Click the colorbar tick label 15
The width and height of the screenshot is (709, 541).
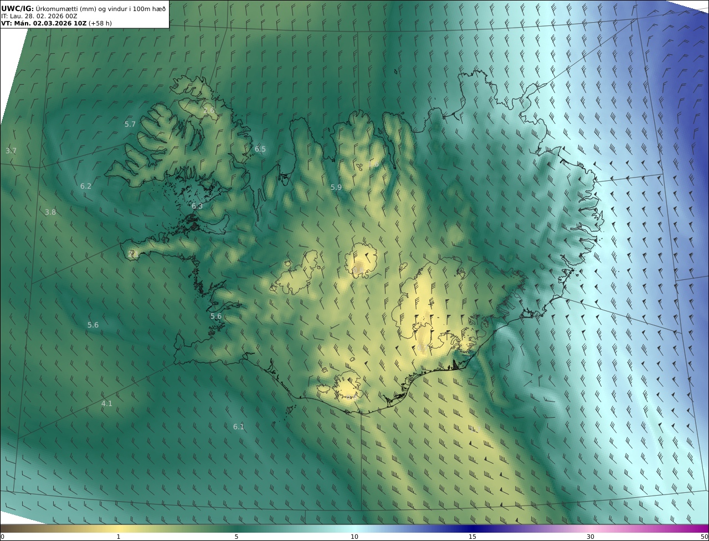[x=472, y=537]
